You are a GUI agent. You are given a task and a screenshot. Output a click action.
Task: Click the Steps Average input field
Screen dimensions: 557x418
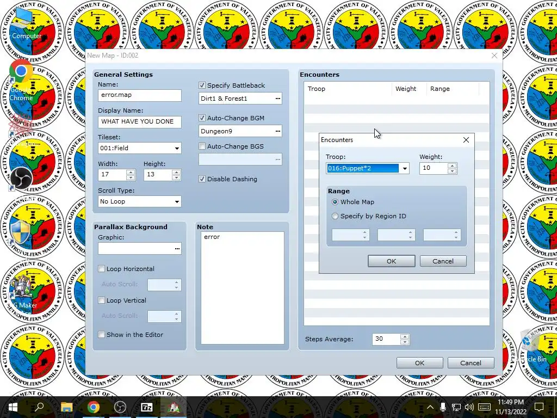coord(386,339)
